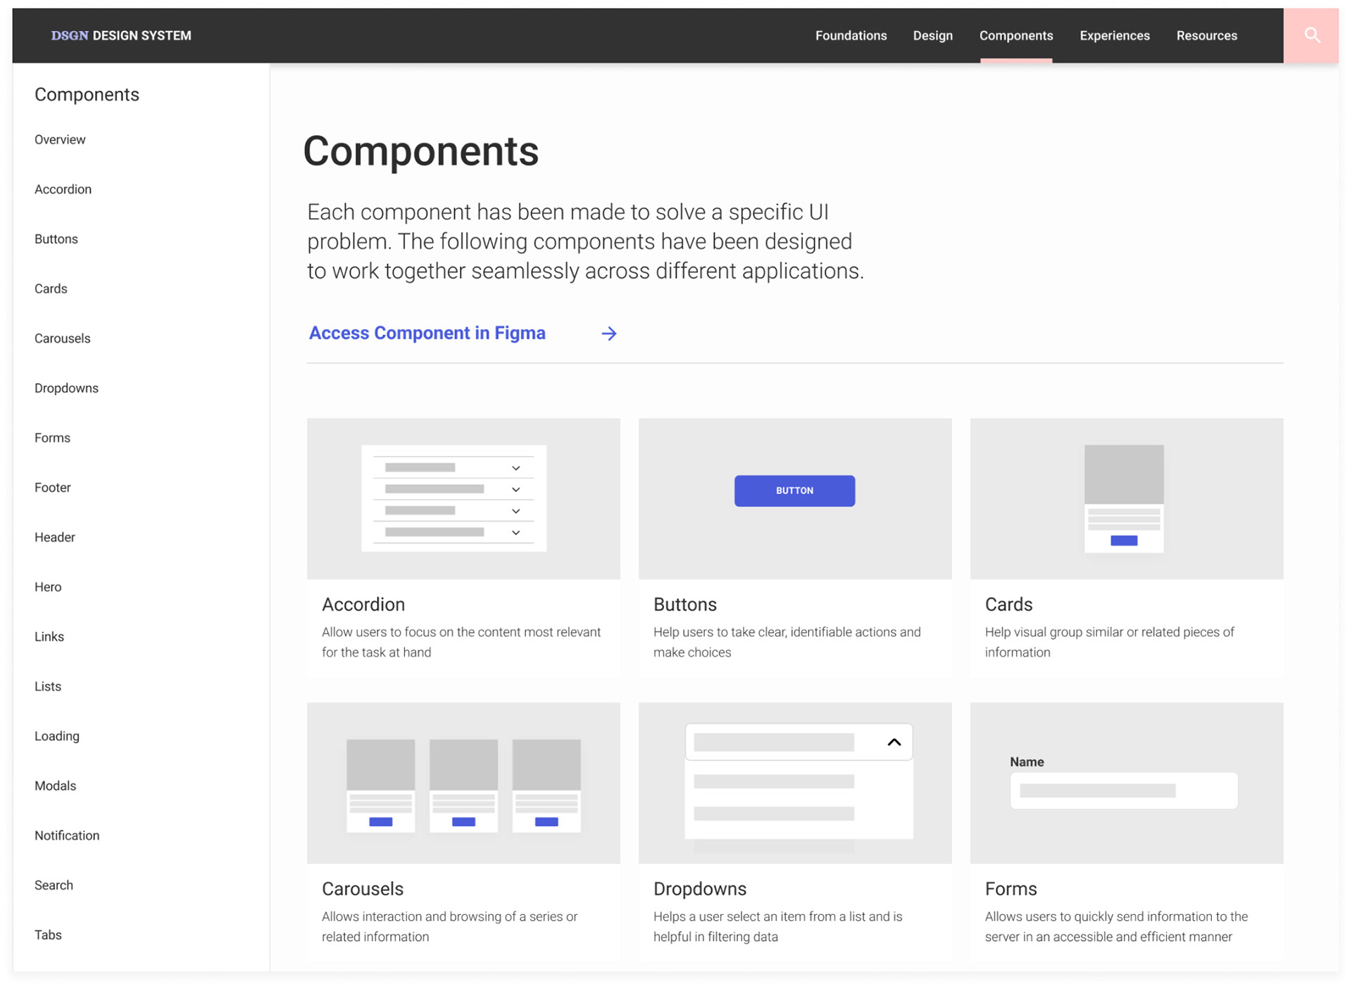Open the Buttons card preview image
The height and width of the screenshot is (988, 1352).
[x=795, y=499]
